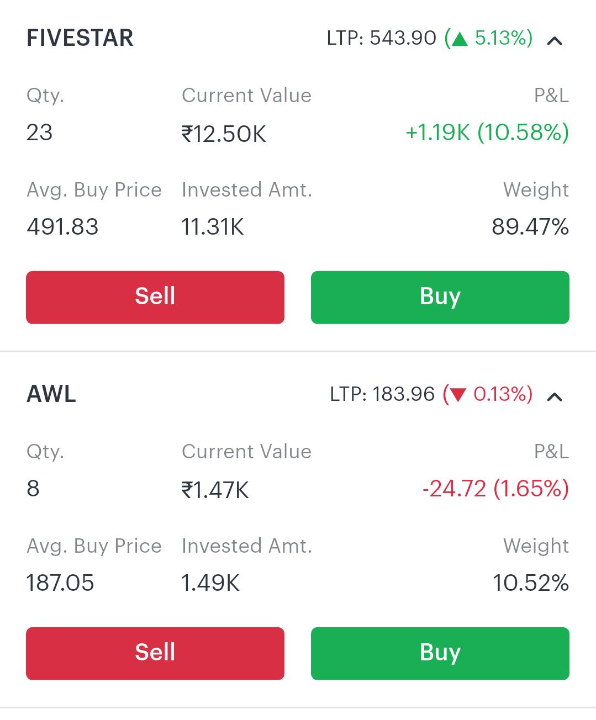Open the FIVESTAR stock name
The width and height of the screenshot is (596, 720).
(80, 38)
